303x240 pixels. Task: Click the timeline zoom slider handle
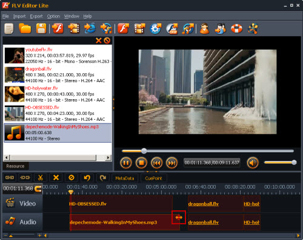11,236
